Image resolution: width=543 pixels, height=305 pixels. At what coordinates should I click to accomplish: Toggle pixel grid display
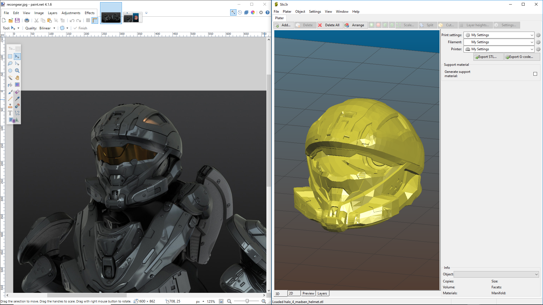tap(88, 20)
